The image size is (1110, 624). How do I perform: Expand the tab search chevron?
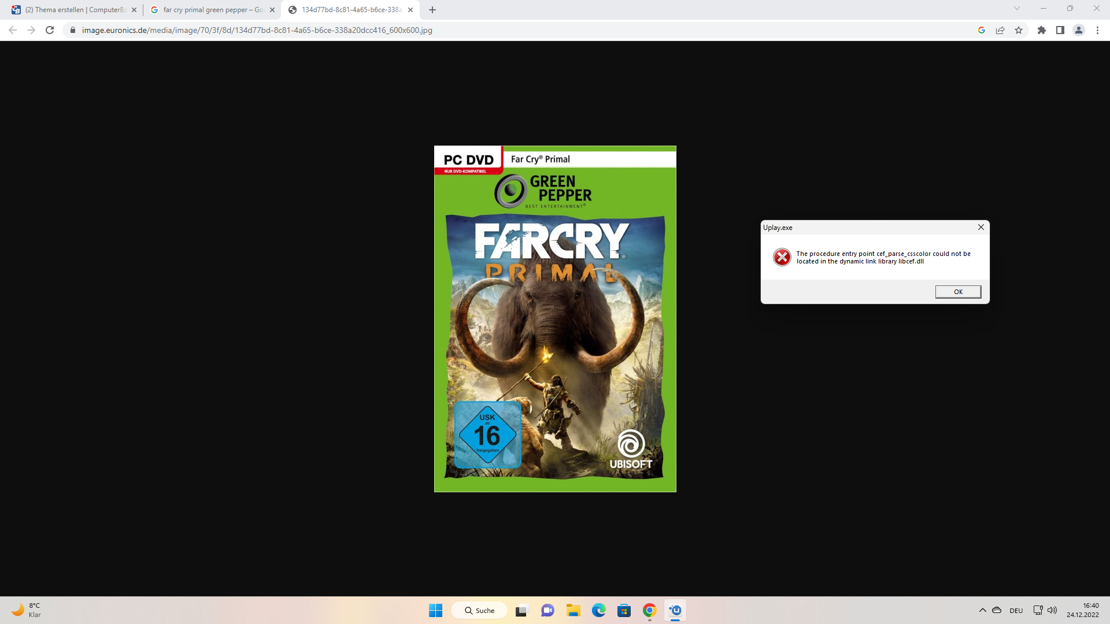[x=1016, y=9]
